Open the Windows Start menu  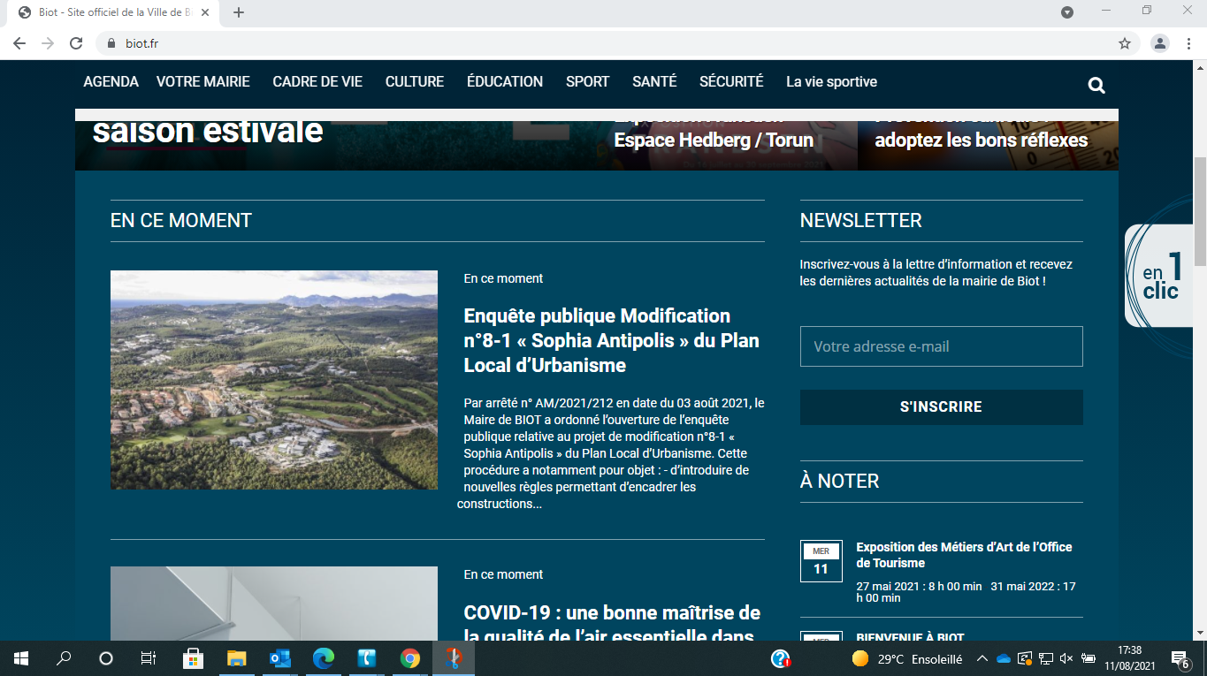(x=21, y=658)
